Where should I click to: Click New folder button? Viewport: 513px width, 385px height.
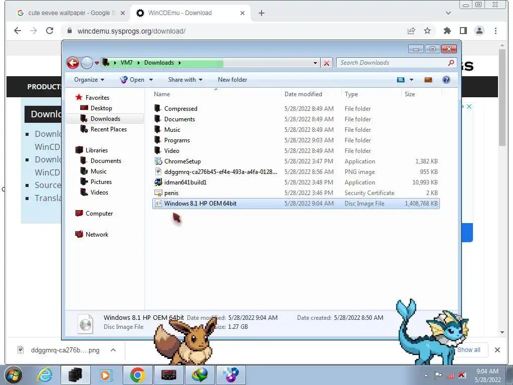pyautogui.click(x=232, y=80)
